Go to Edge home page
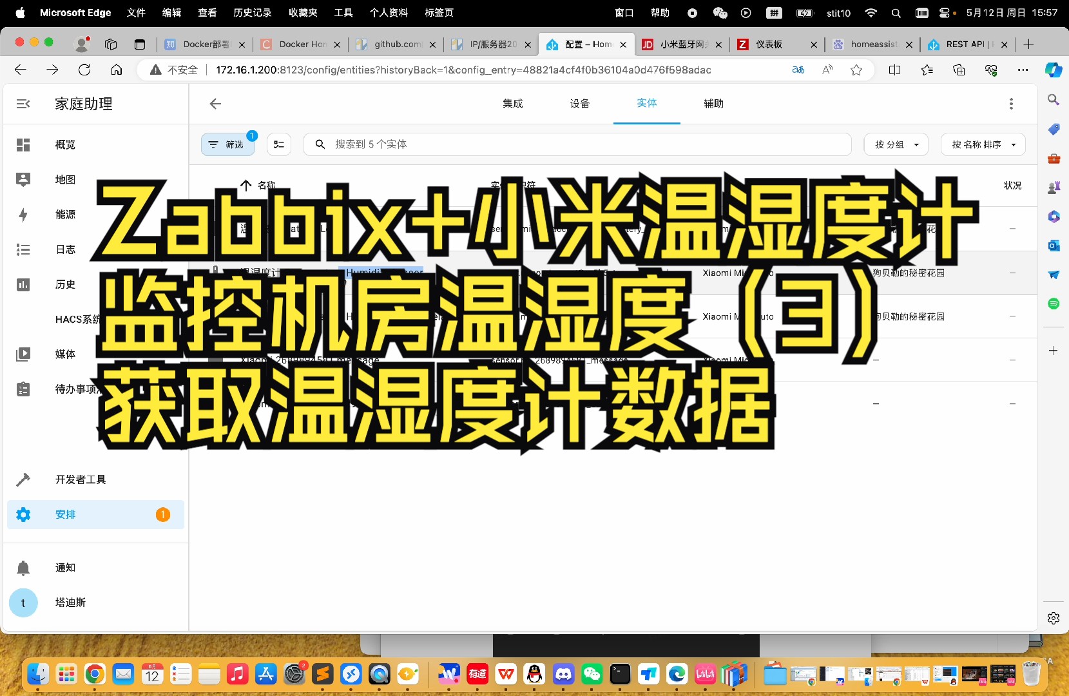Image resolution: width=1069 pixels, height=696 pixels. 117,70
